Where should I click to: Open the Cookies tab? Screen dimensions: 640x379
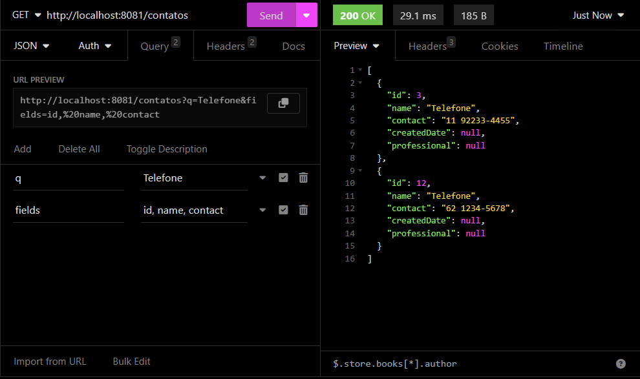point(500,46)
